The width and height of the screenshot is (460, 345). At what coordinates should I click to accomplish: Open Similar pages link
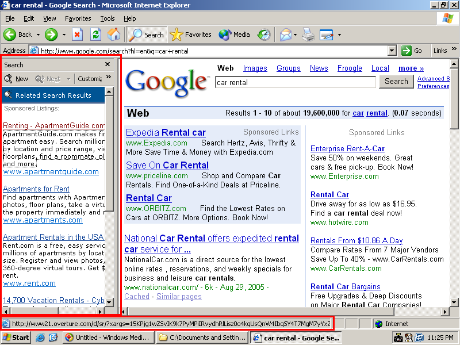pos(179,296)
